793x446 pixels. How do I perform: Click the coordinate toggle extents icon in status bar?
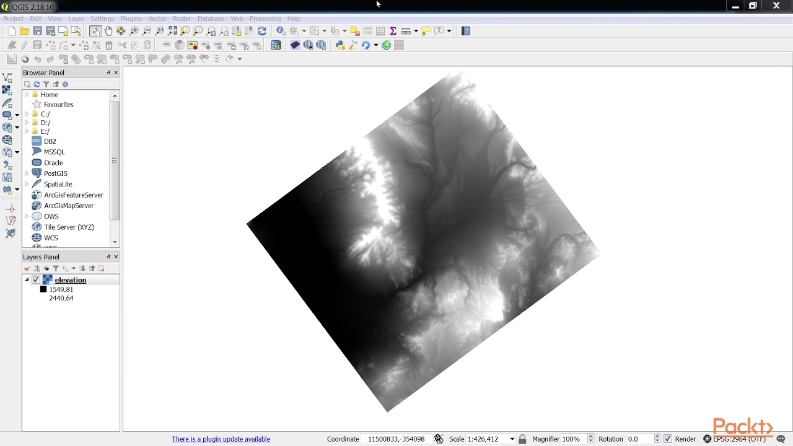[439, 439]
